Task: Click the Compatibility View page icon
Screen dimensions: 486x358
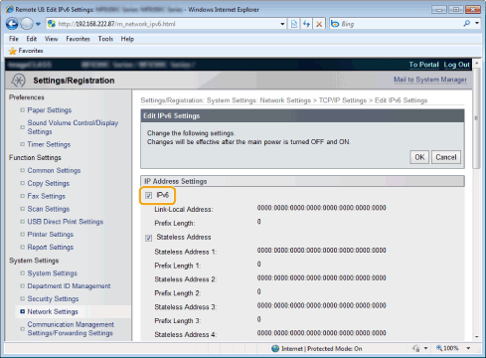Action: tap(294, 24)
